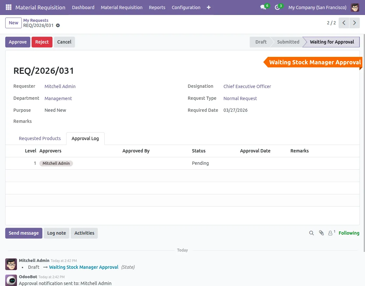Open the gear actions menu beside REQ/2026/031

click(58, 25)
